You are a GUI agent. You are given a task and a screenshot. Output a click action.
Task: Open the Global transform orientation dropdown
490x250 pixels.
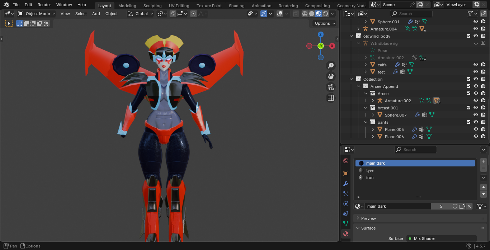pyautogui.click(x=140, y=14)
